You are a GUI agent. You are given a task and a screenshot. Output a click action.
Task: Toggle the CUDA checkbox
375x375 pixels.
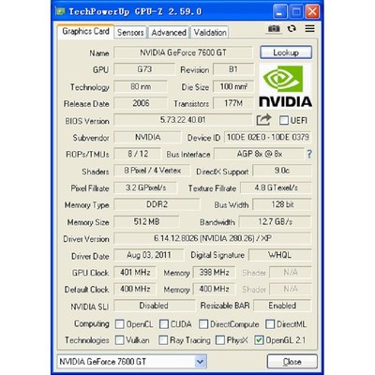click(164, 324)
